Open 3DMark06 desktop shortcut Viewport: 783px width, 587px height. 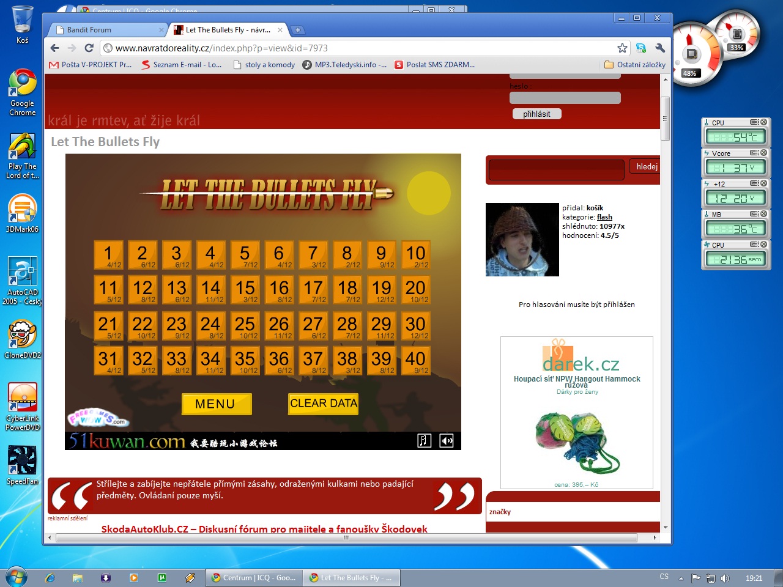point(22,214)
